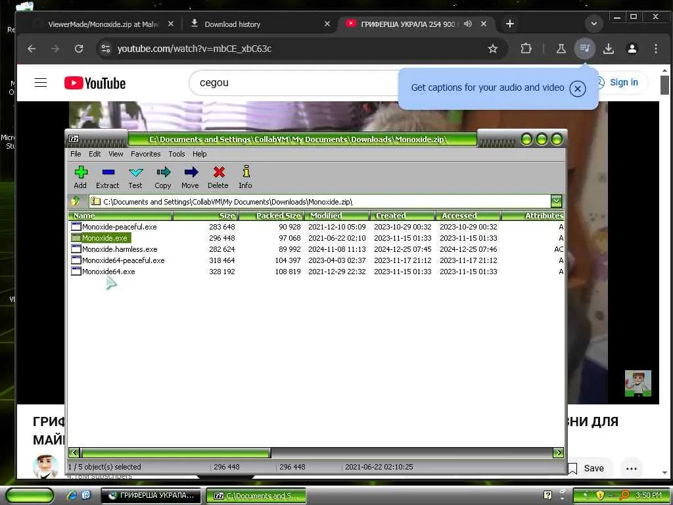Screen dimensions: 673x505
Task: Select Monoxide.harmless.exe in the file list
Action: tap(120, 249)
